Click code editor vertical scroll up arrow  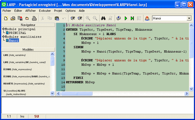click(191, 25)
